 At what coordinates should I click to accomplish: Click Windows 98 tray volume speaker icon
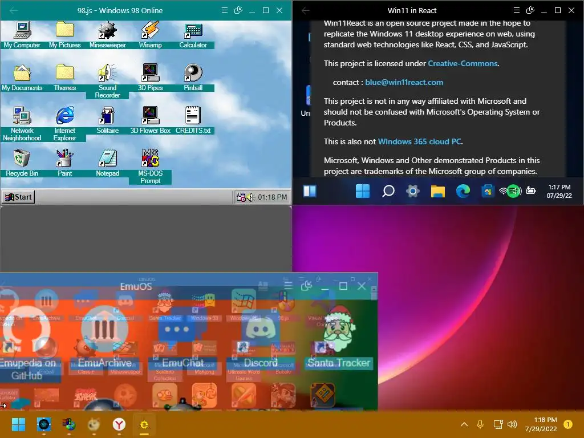(x=249, y=197)
